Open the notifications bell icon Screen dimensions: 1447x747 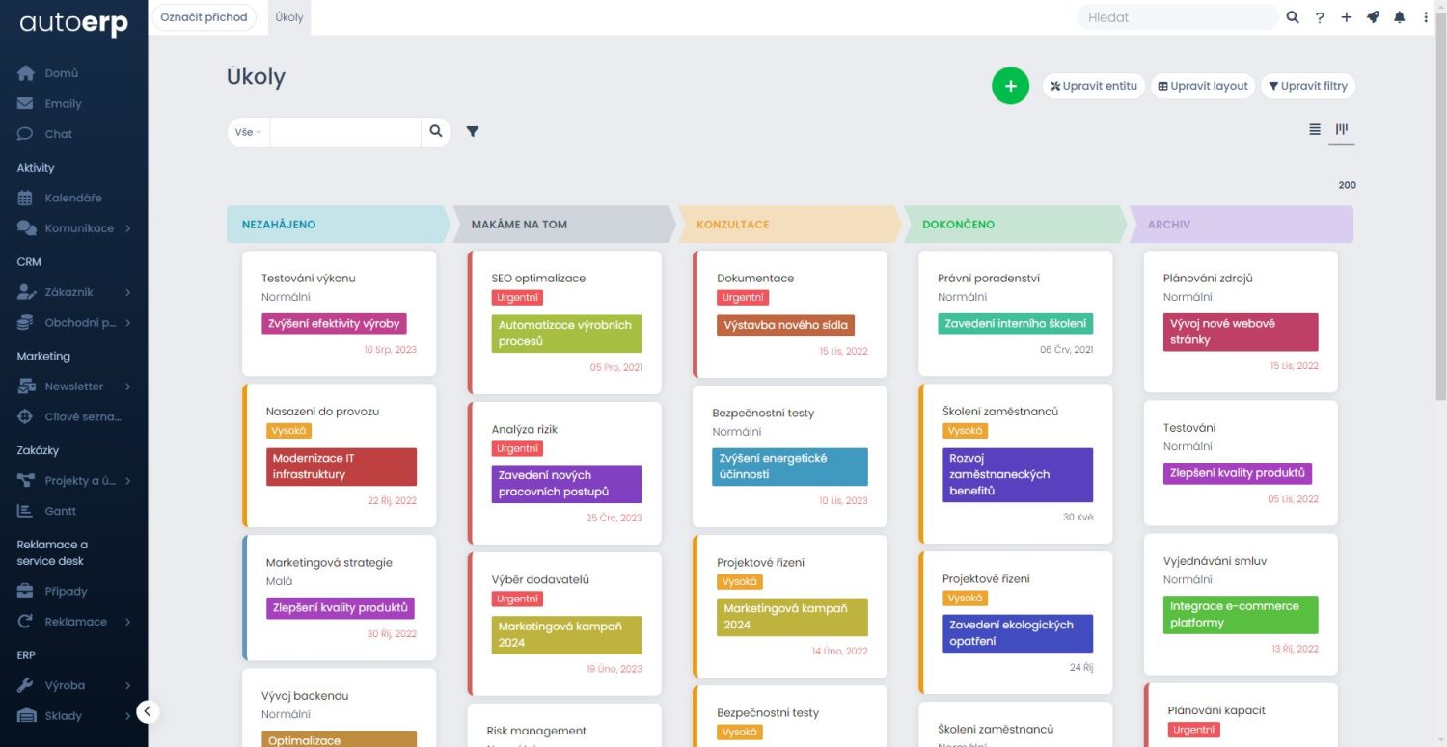(1399, 17)
